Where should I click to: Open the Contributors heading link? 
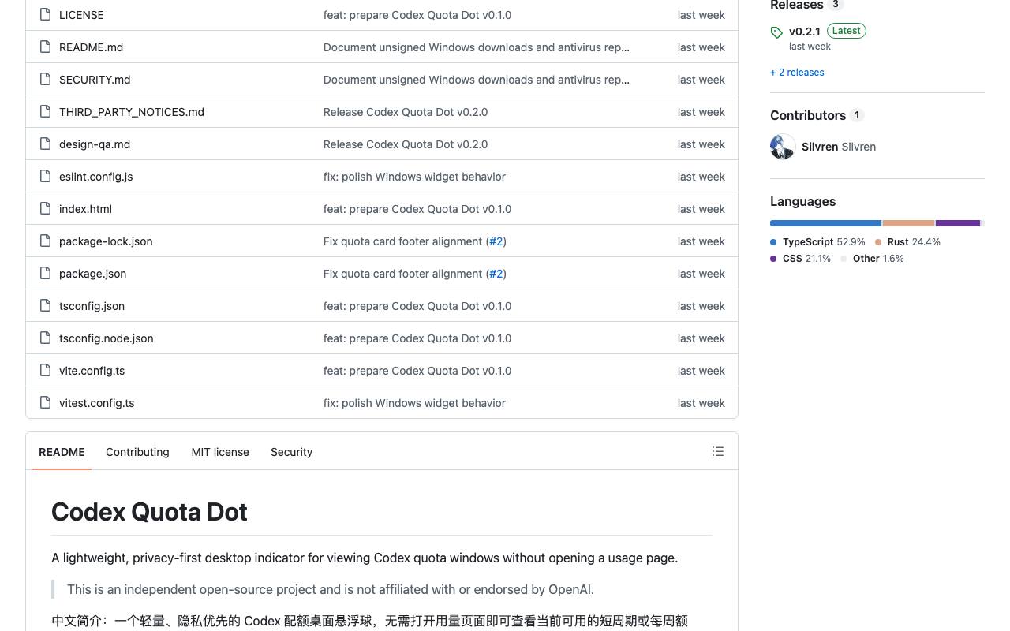808,115
